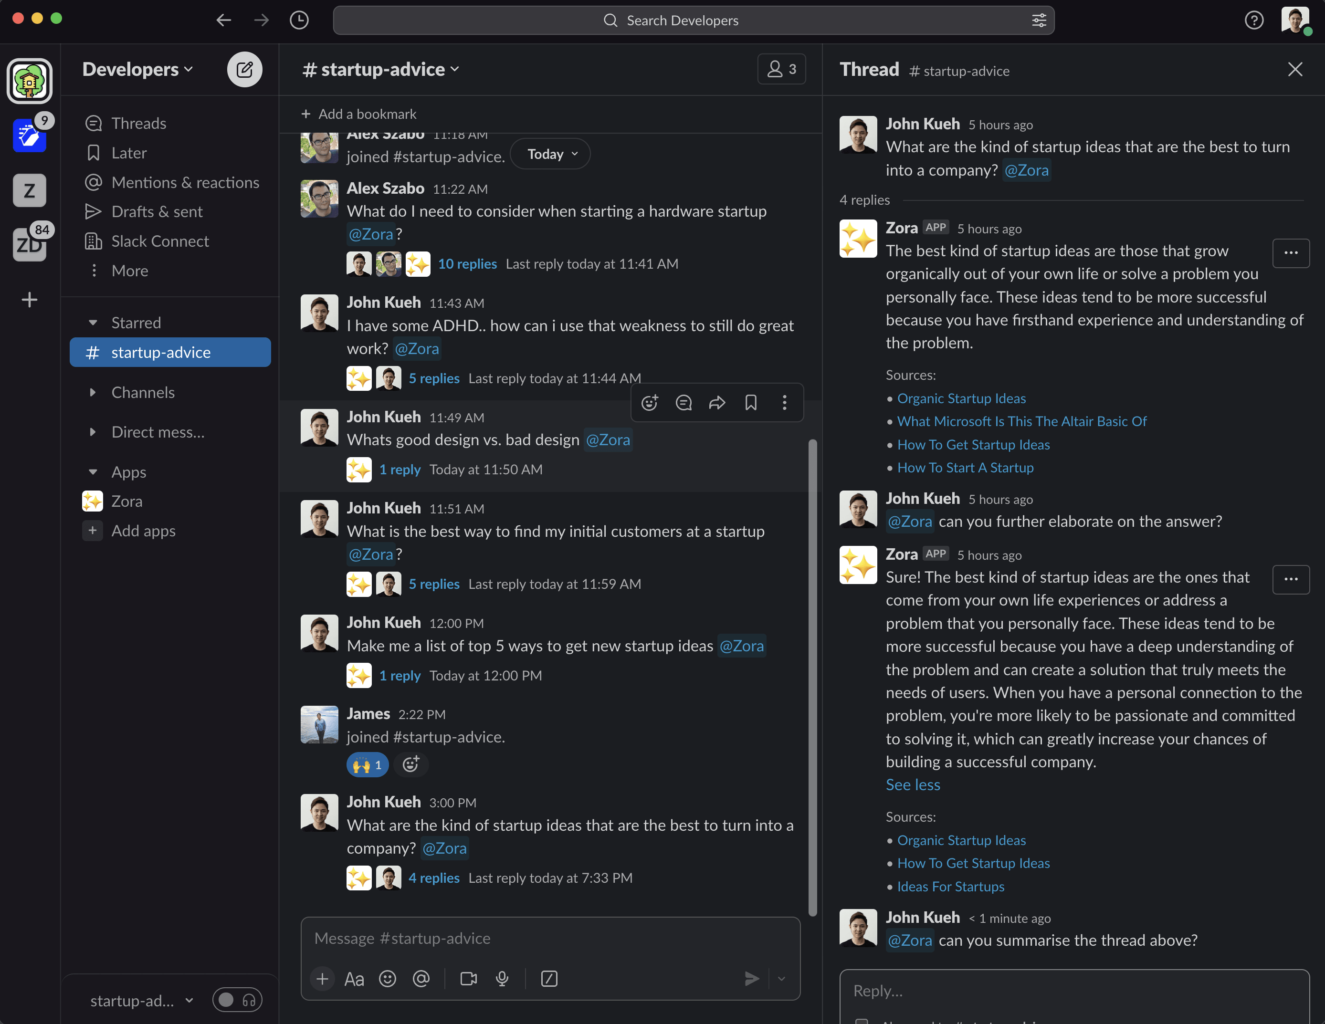Expand the Direct messages section
This screenshot has width=1325, height=1024.
[93, 432]
